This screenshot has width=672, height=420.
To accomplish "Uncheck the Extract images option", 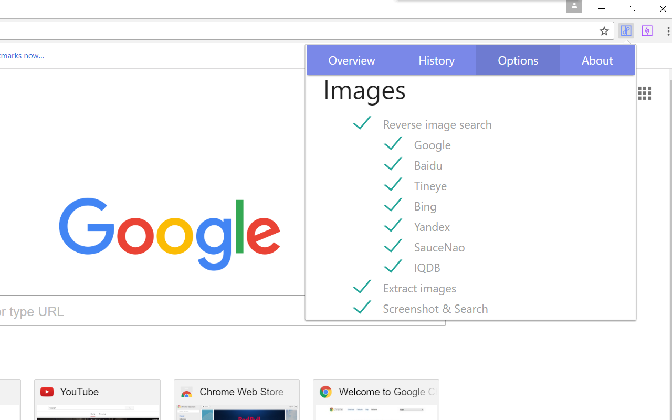I will click(362, 287).
